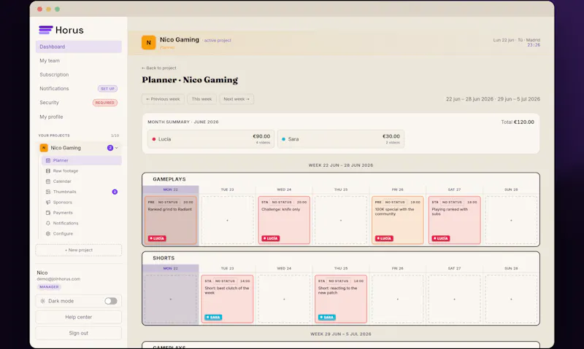Image resolution: width=584 pixels, height=349 pixels.
Task: Select Raw footage in the project tree
Action: pyautogui.click(x=82, y=170)
